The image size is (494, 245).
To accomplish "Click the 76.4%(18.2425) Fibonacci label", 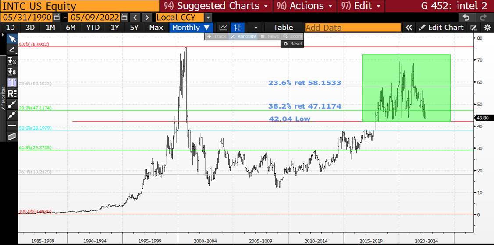I will (35, 172).
